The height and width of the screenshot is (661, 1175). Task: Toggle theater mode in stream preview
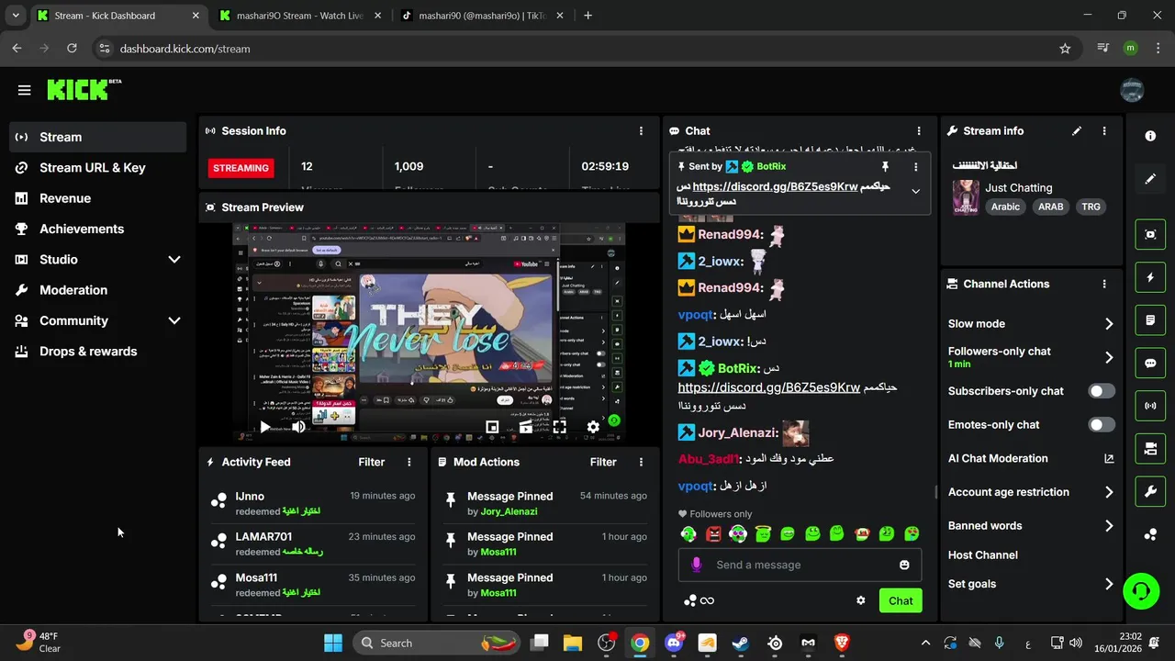pos(526,427)
